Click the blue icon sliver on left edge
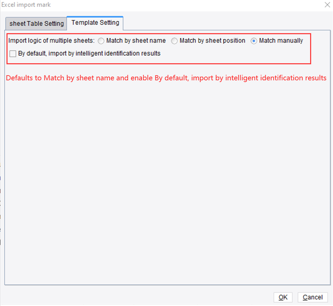333x306 pixels. pos(1,177)
